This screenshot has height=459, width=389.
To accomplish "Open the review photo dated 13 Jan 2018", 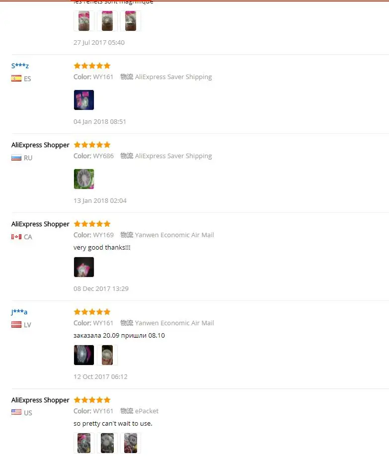I will click(x=84, y=179).
